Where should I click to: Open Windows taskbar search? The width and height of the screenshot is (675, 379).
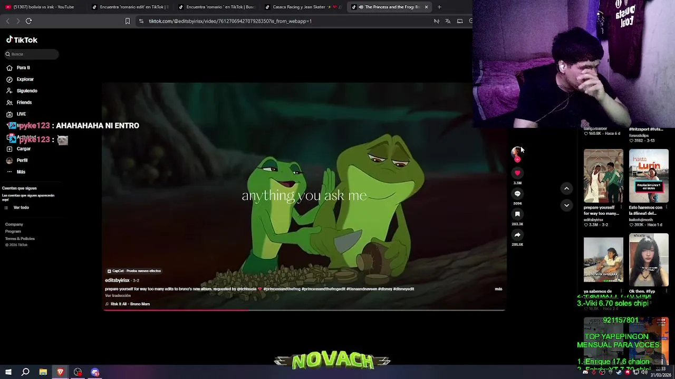point(25,372)
